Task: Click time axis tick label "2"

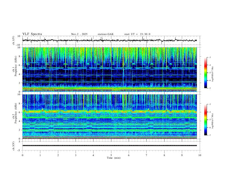Action: coord(58,155)
